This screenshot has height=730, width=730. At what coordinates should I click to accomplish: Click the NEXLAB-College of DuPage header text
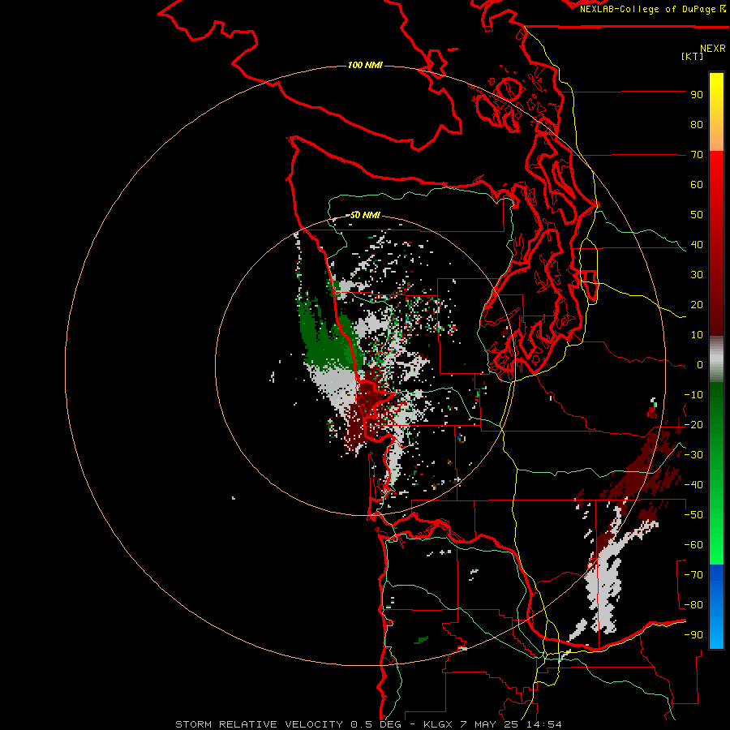652,9
